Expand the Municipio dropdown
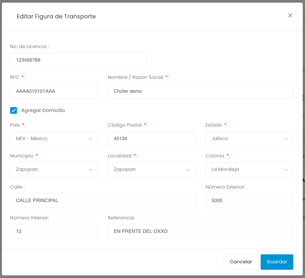 pyautogui.click(x=54, y=169)
